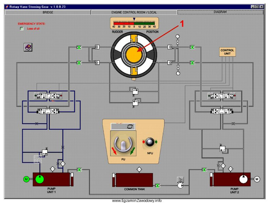Click the Pump Unit 2 relief valve symbol
Image resolution: width=269 pixels, height=203 pixels.
pos(223,148)
